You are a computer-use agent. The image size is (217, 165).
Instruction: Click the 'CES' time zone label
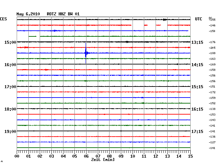coord(3,19)
